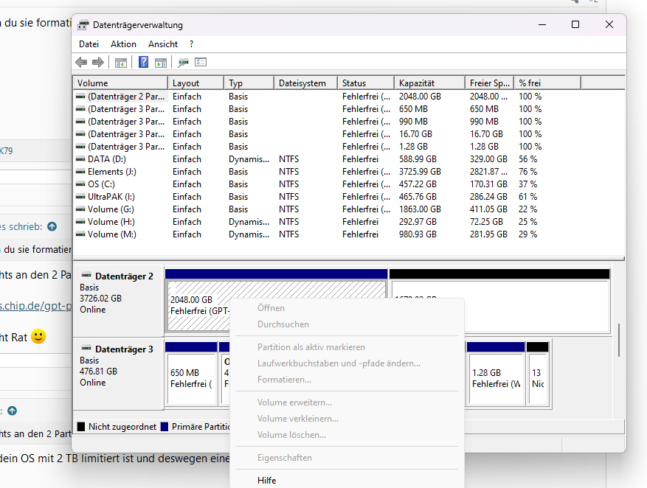Toggle the action pane toolbar icon
647x488 pixels.
[x=160, y=63]
